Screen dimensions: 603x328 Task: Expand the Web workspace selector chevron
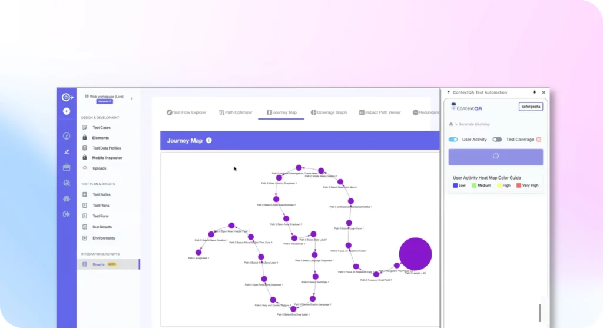131,98
